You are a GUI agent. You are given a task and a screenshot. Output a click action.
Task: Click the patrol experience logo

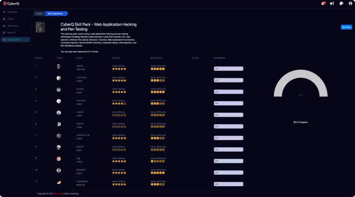[59, 147]
